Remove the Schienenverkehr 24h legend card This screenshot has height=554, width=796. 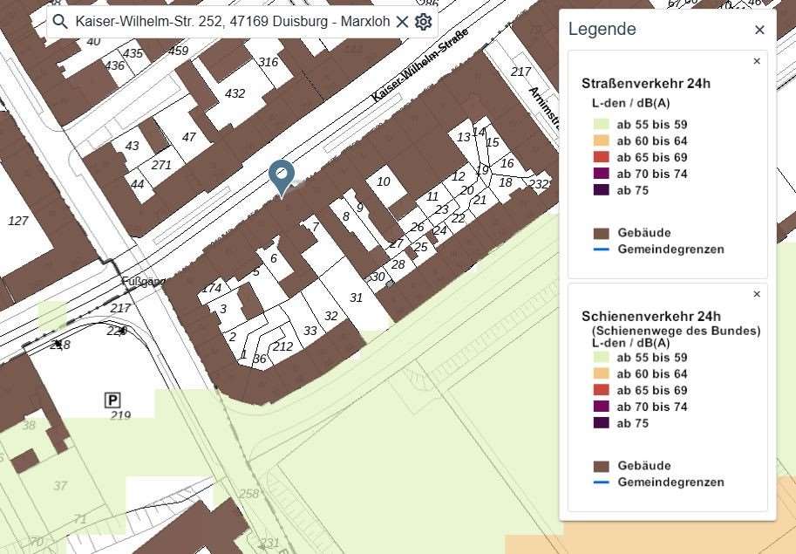pos(757,295)
